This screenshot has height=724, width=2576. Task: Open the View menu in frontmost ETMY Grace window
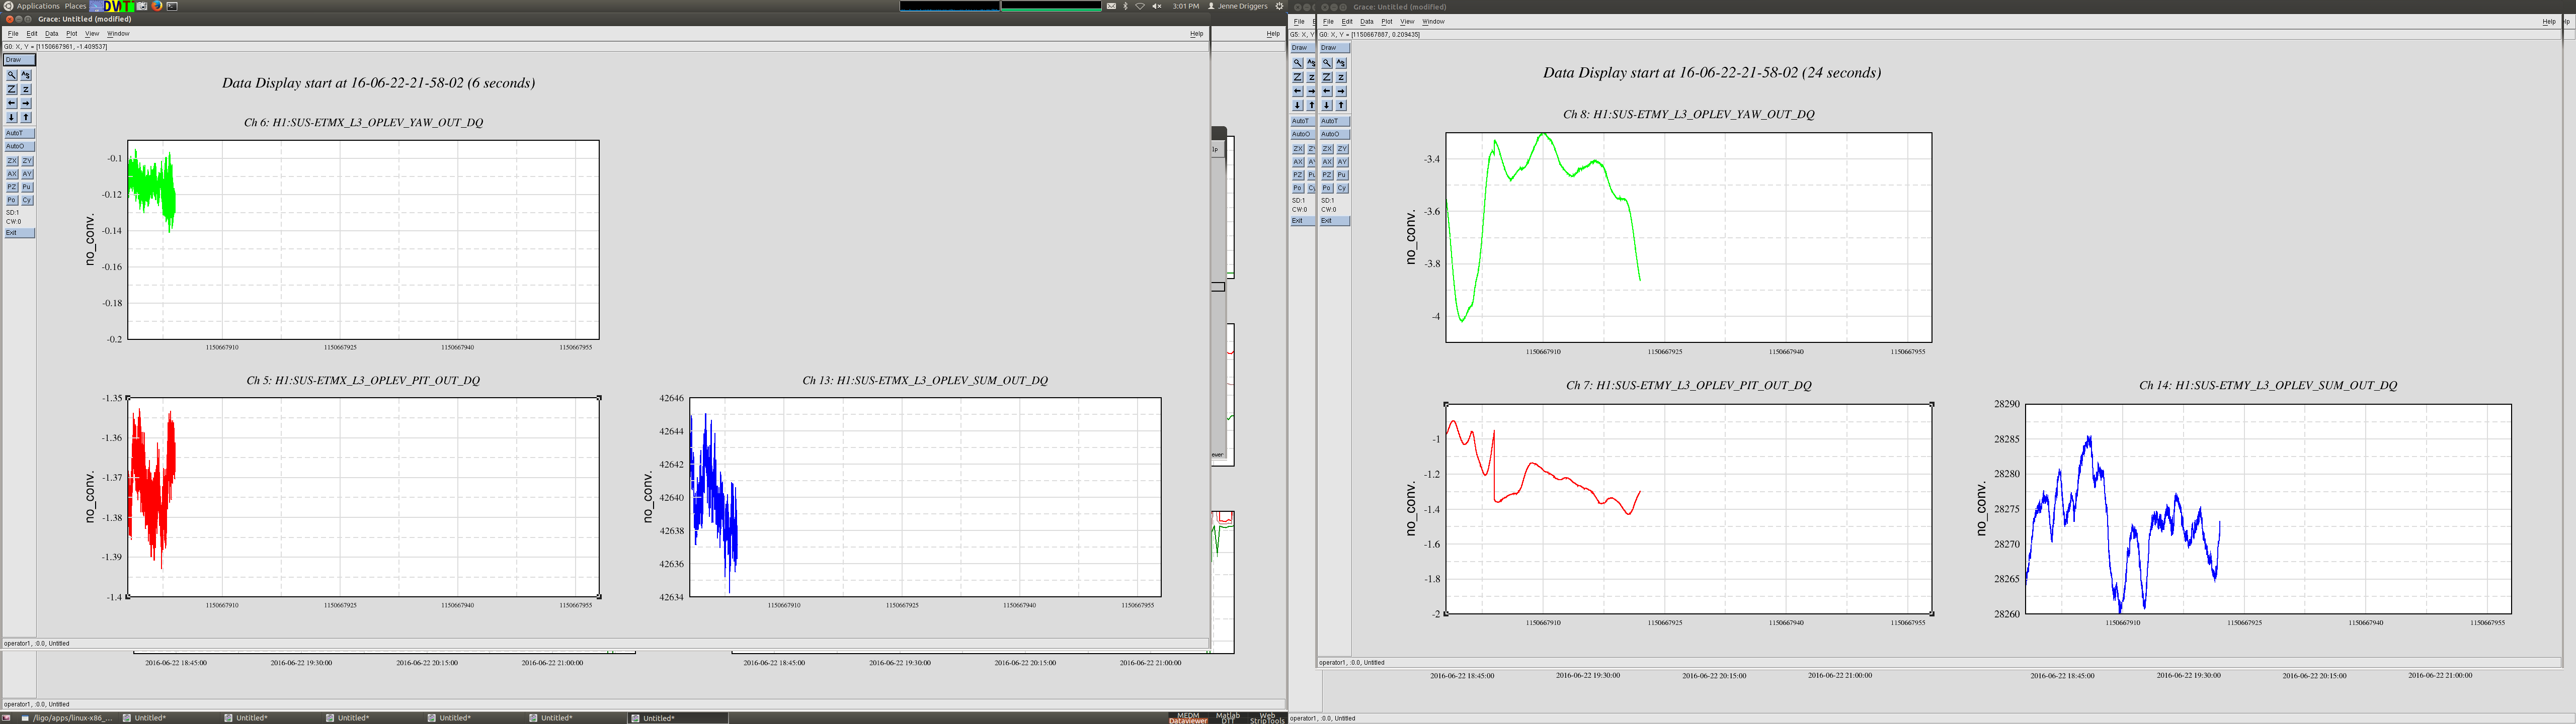coord(1407,22)
